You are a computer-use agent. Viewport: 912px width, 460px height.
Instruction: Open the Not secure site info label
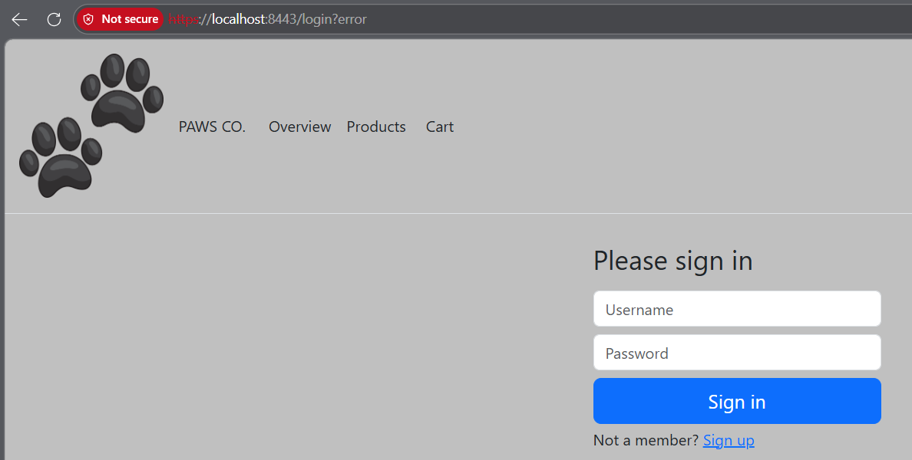tap(120, 19)
